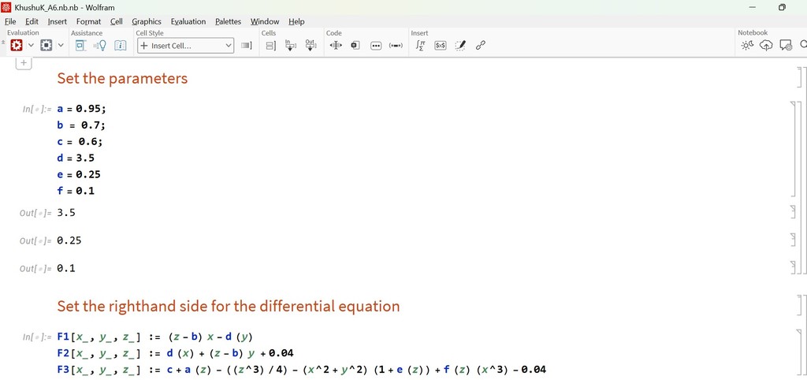The image size is (807, 380).
Task: Open the lightbulb code assistance tool
Action: click(100, 46)
